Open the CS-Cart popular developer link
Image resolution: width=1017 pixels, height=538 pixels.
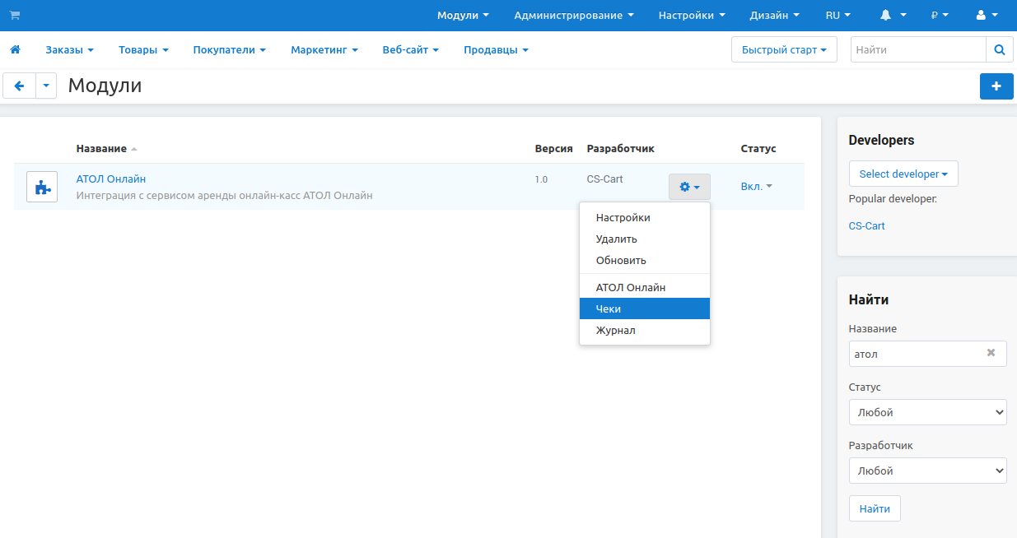(x=866, y=225)
